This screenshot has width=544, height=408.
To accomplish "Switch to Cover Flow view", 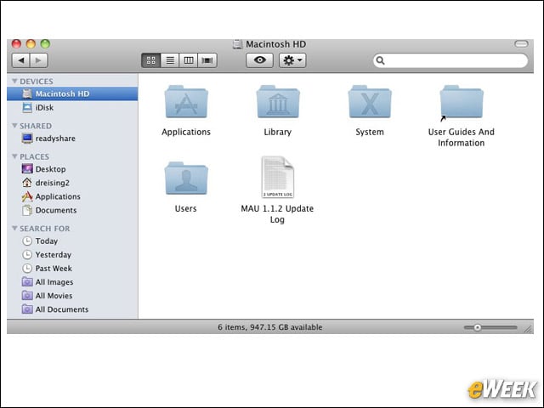I will pyautogui.click(x=207, y=60).
